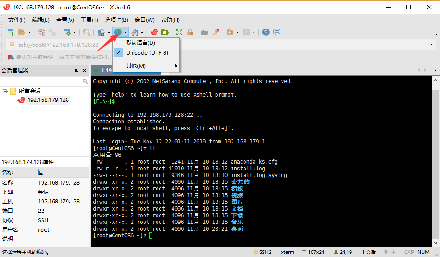This screenshot has width=440, height=257.
Task: Click the tab layout arrangement icon
Action: [246, 32]
